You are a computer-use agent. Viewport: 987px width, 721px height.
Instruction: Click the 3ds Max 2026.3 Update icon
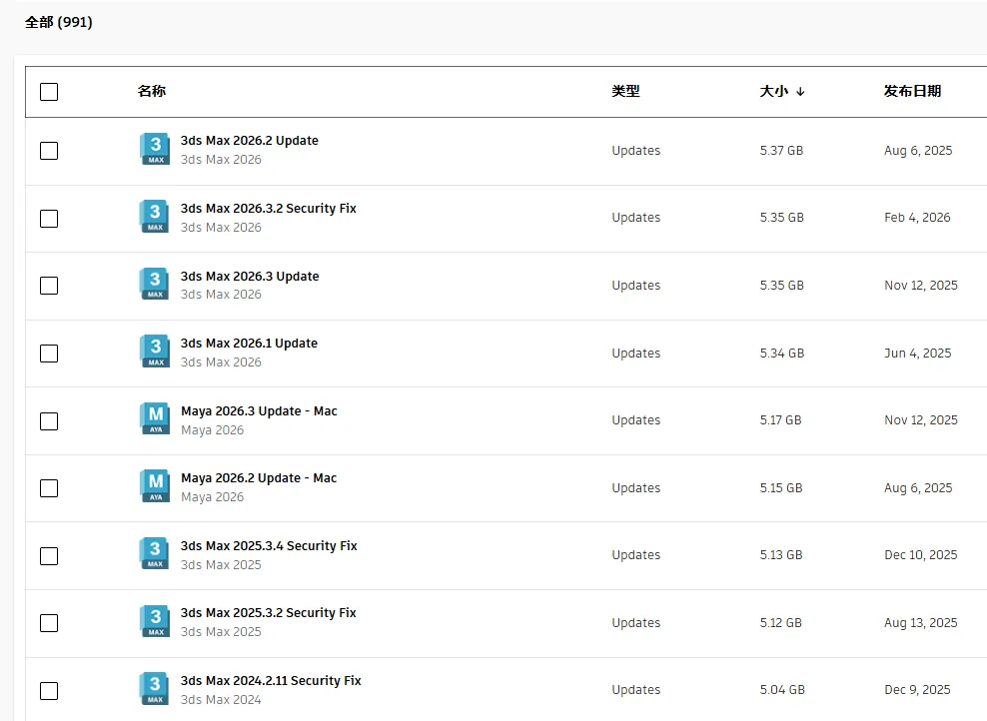pyautogui.click(x=155, y=284)
